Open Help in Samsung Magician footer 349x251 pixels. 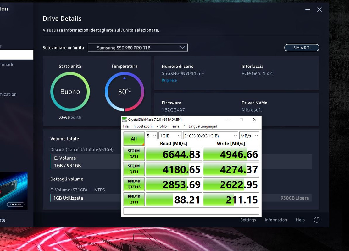point(300,220)
